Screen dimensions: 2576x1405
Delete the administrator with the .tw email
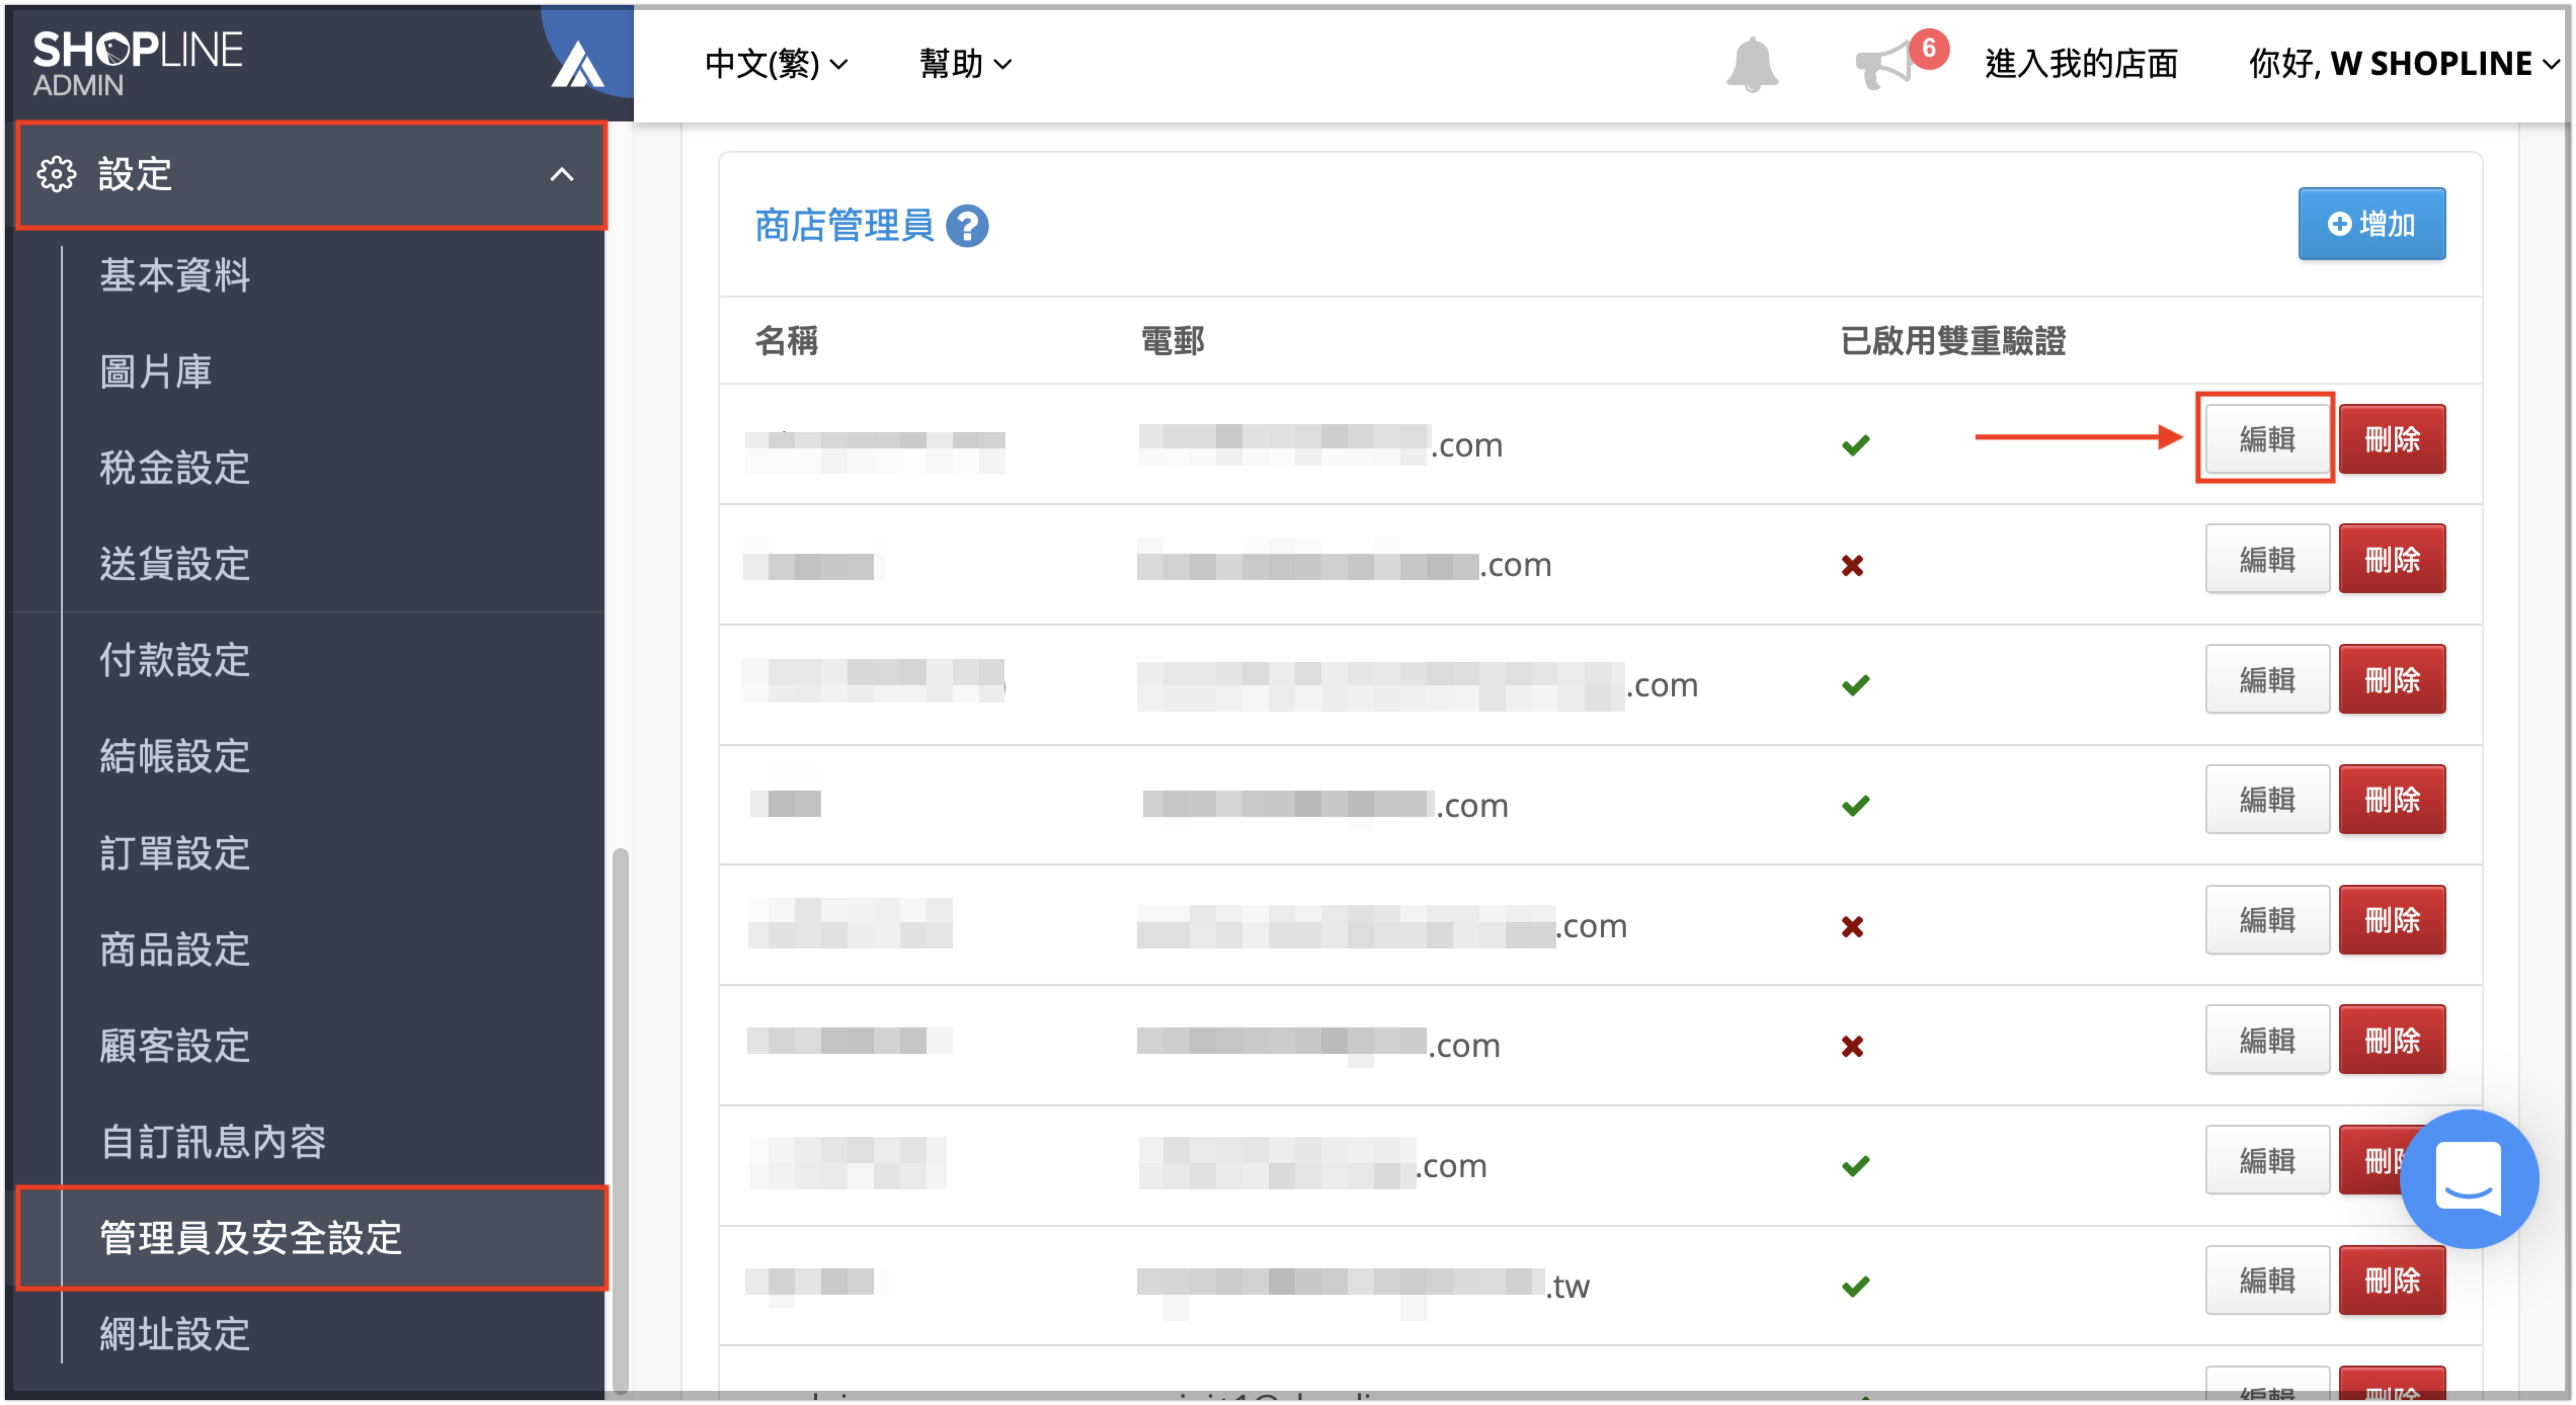tap(2392, 1280)
